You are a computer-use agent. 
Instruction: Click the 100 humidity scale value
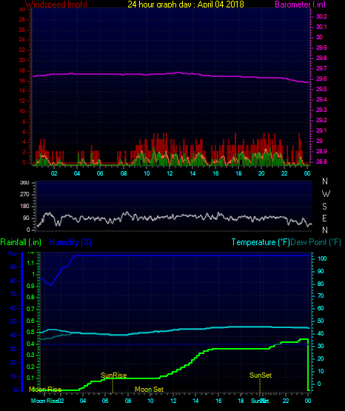[x=12, y=254]
